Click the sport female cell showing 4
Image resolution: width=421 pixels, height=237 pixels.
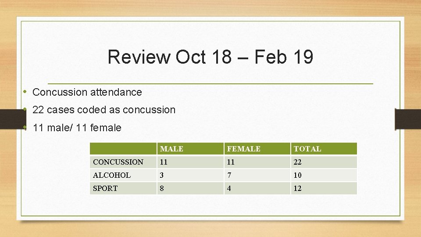point(257,188)
